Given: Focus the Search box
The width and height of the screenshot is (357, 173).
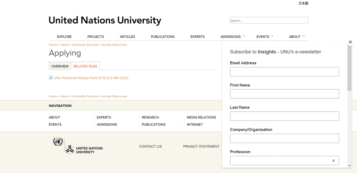Looking at the screenshot, I should coord(269,20).
